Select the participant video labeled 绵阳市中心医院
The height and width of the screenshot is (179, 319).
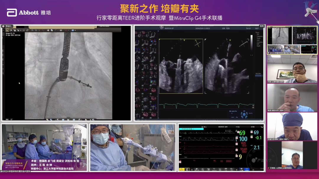pos(292,98)
